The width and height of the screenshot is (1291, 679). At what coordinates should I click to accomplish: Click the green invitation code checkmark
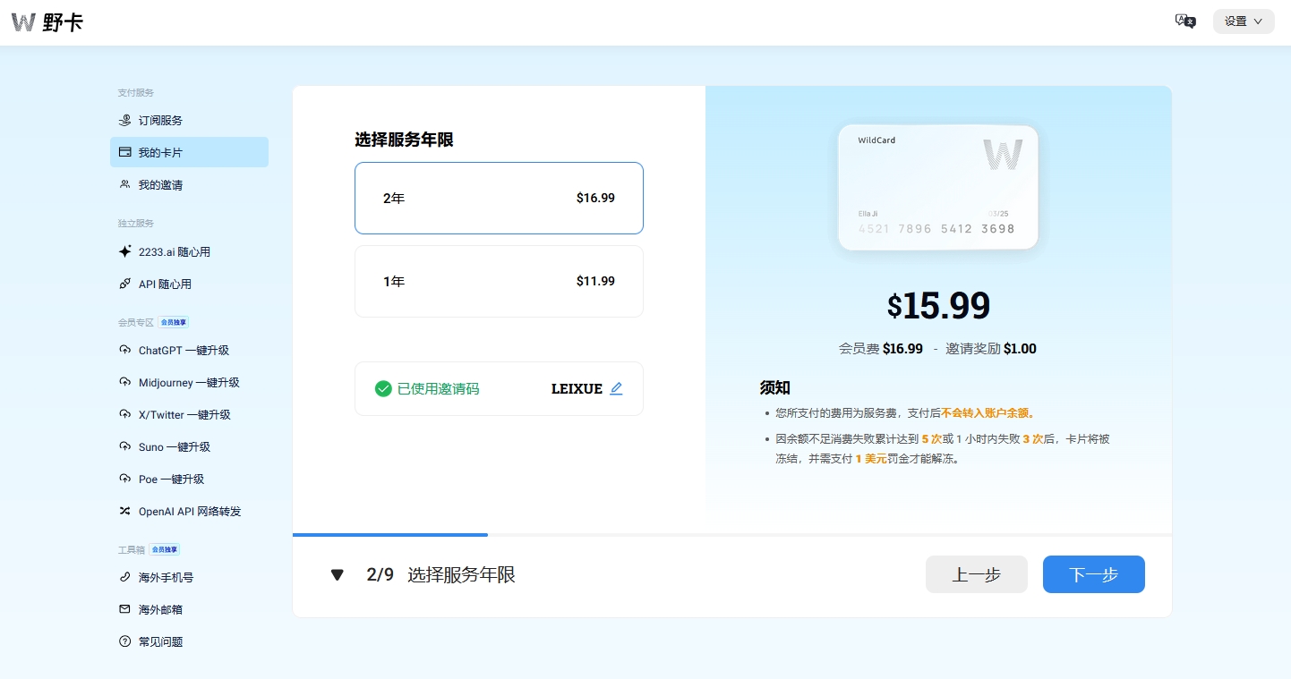click(x=383, y=388)
